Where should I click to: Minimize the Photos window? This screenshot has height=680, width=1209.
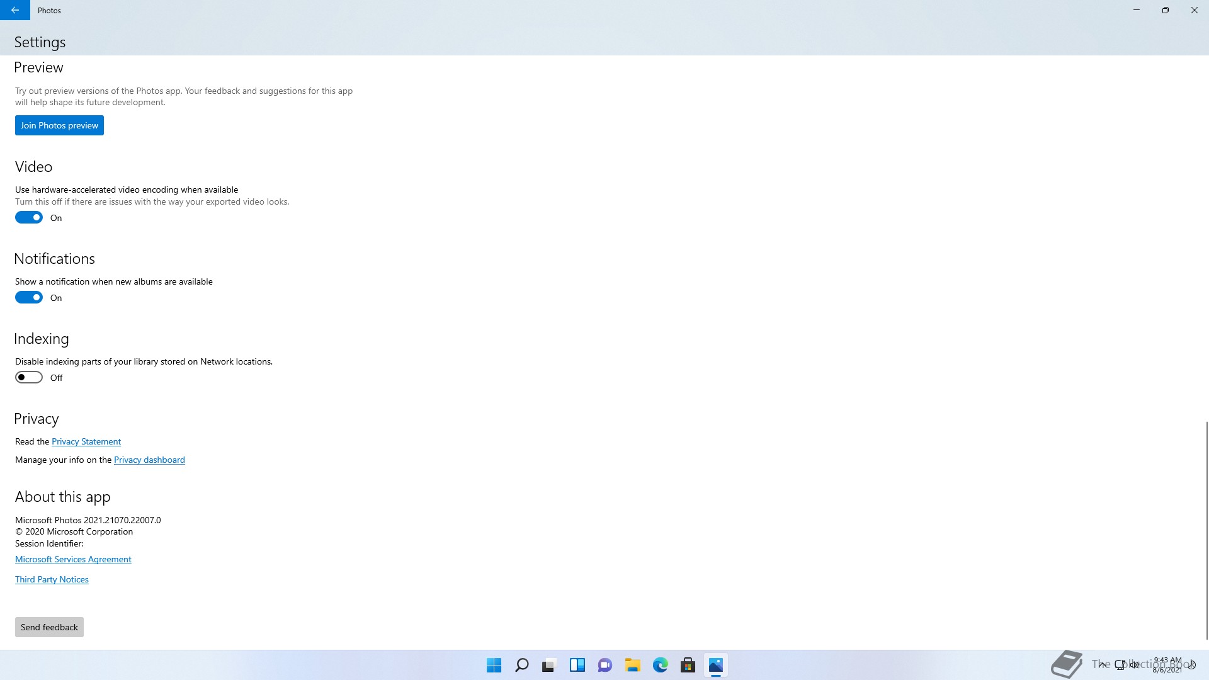coord(1137,10)
